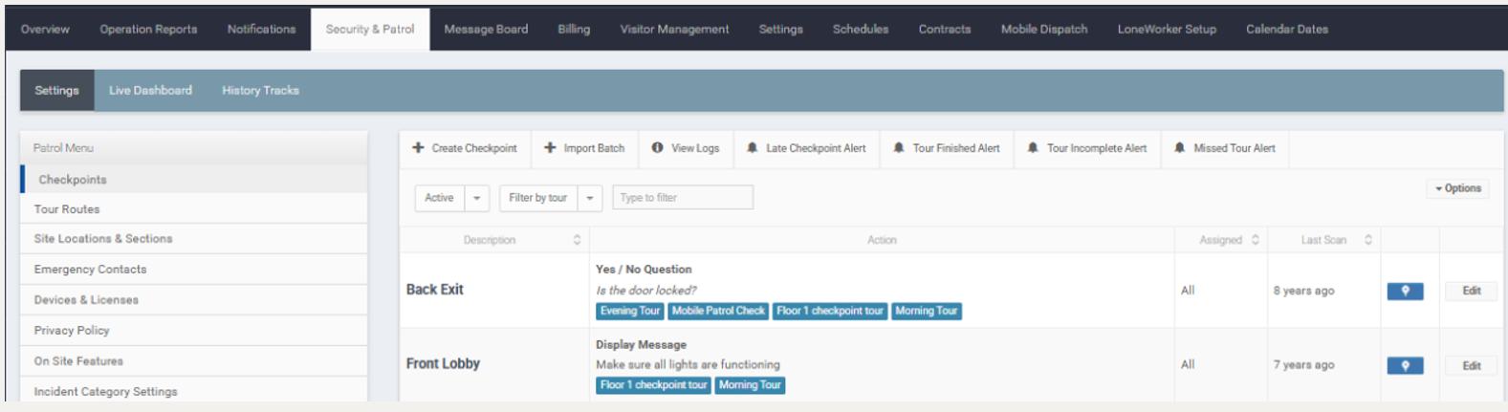Screen dimensions: 1508x412
Task: Sort by Assigned column arrows
Action: click(x=1255, y=240)
